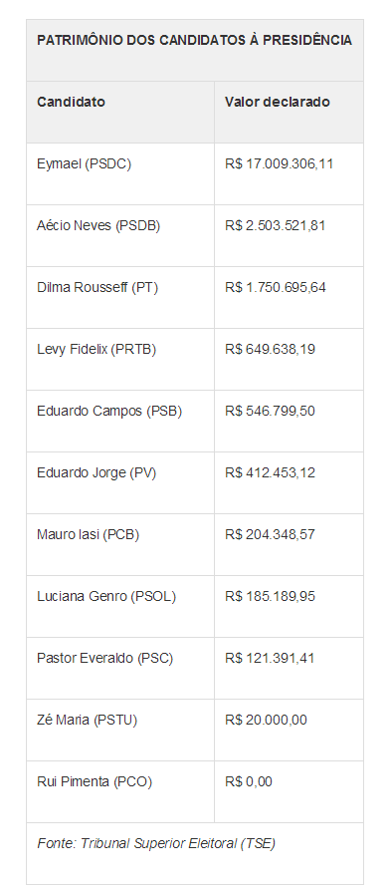Image resolution: width=389 pixels, height=890 pixels.
Task: Select Eduardo Campos (PSB) candidate name
Action: pyautogui.click(x=109, y=412)
